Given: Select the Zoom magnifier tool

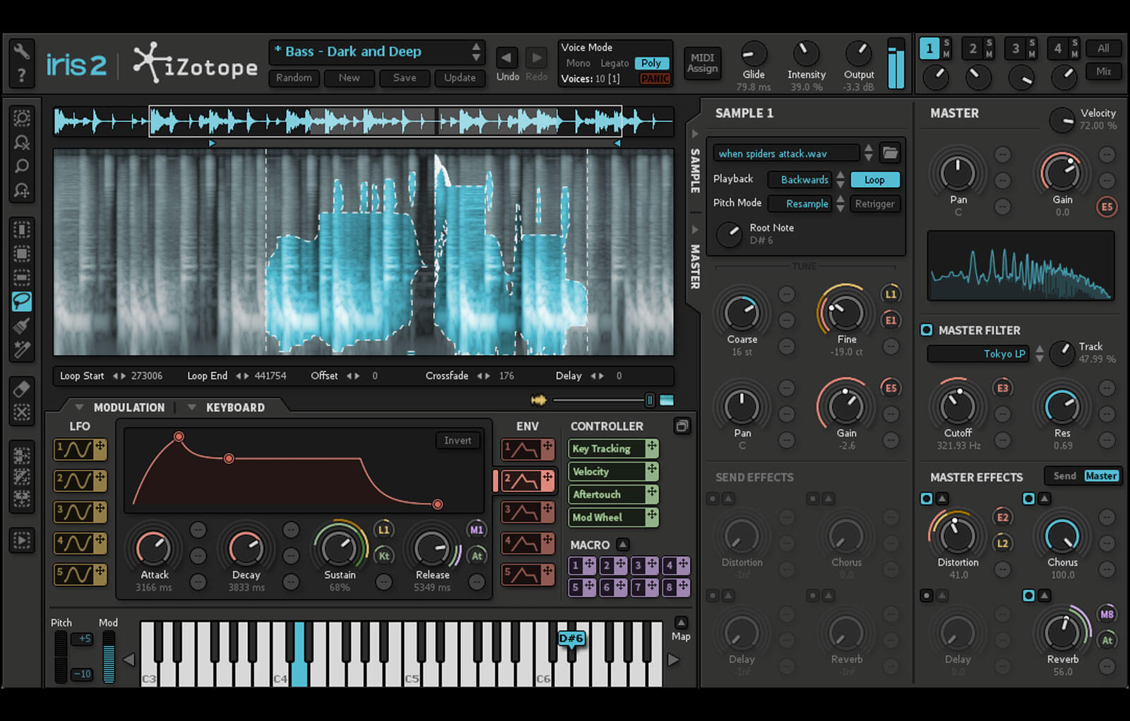Looking at the screenshot, I should pos(22,166).
